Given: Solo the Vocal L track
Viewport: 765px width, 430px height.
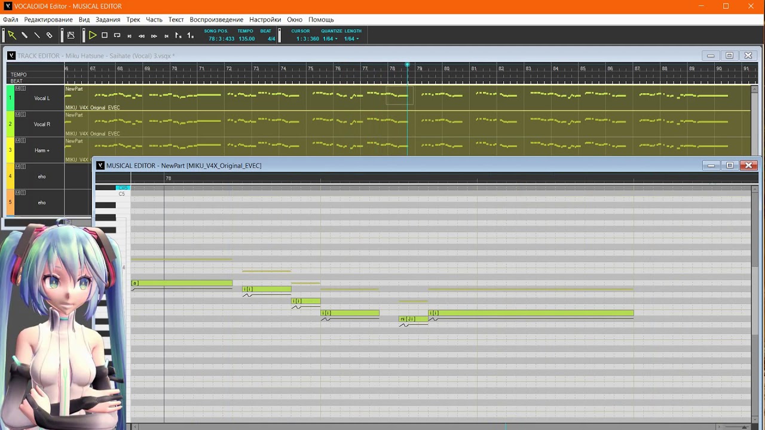Looking at the screenshot, I should click(23, 88).
